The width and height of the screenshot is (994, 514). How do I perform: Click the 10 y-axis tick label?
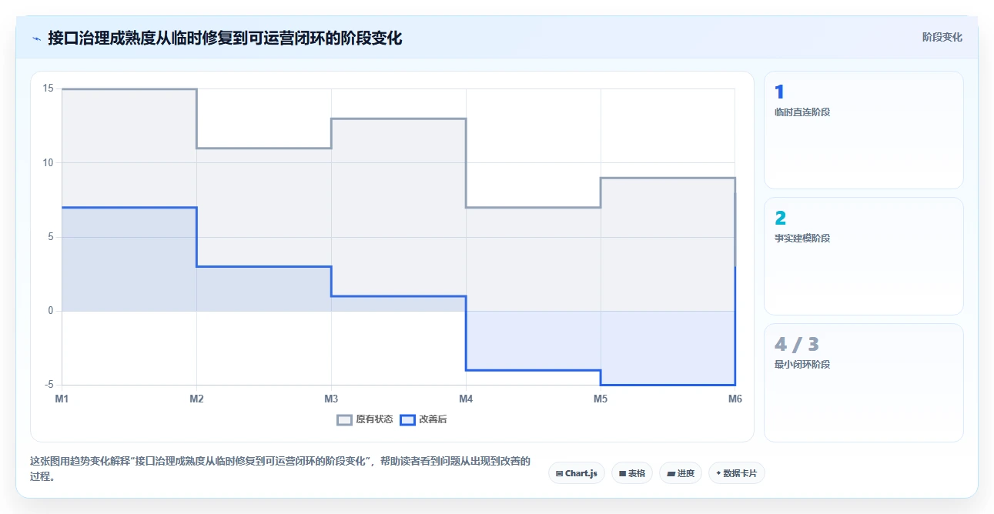(48, 162)
